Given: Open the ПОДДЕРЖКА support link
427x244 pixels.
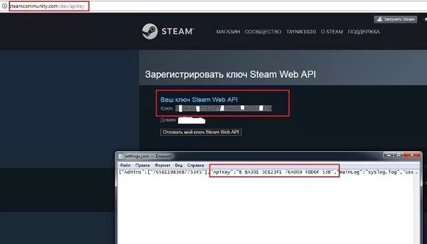Looking at the screenshot, I should [364, 32].
